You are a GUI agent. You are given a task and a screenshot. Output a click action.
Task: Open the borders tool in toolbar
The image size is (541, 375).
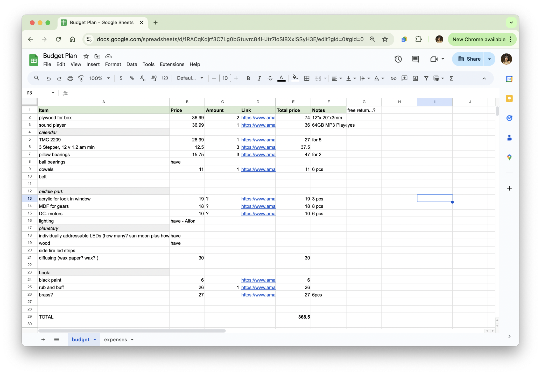tap(307, 78)
